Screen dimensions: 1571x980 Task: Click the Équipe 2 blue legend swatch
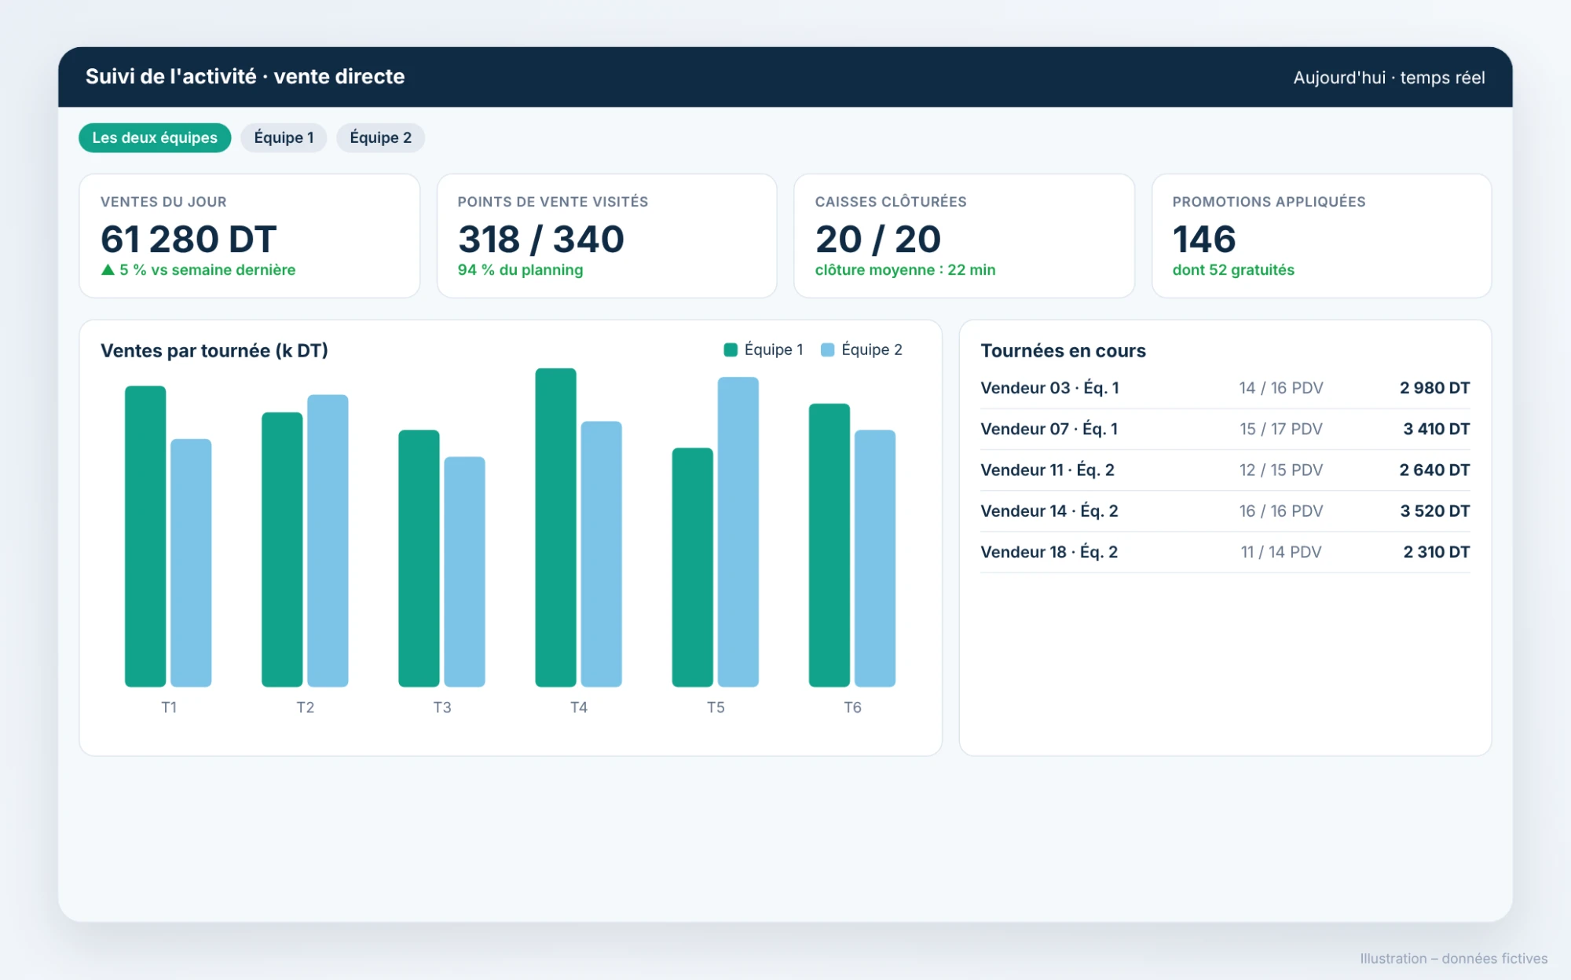[x=827, y=349]
